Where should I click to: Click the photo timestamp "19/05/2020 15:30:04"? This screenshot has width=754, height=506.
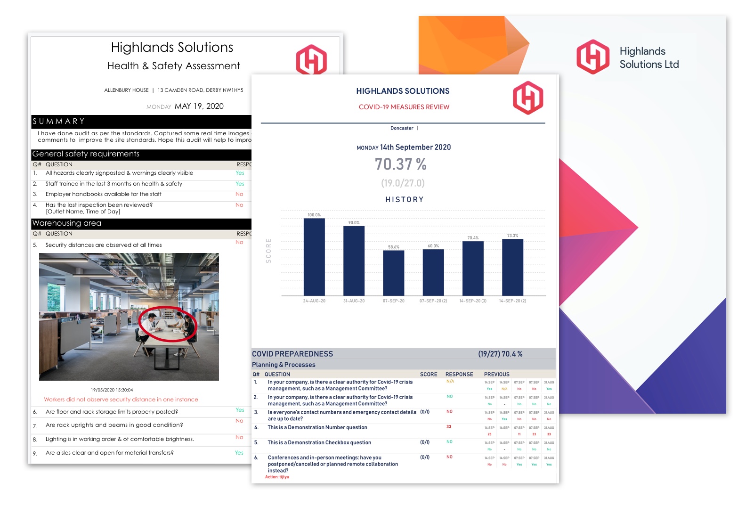click(112, 390)
